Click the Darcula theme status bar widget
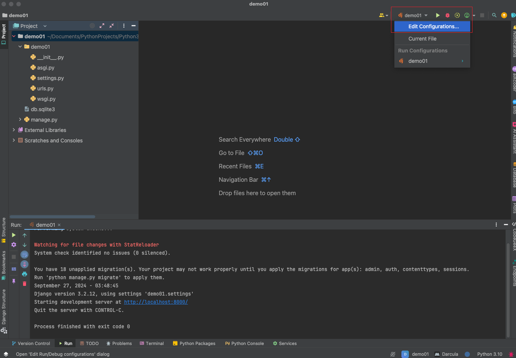 tap(446, 354)
